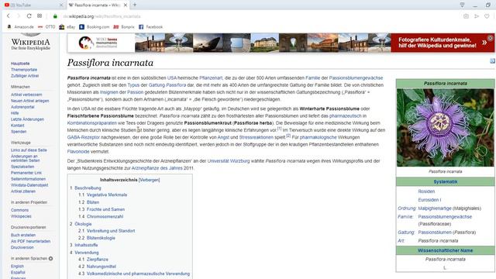
Task: Click footnote reference [1]
Action: pyautogui.click(x=279, y=129)
